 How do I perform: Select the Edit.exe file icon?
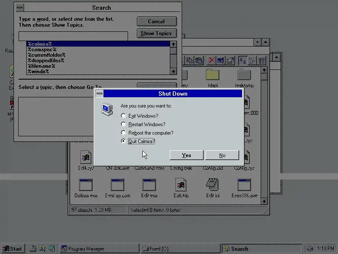149,185
